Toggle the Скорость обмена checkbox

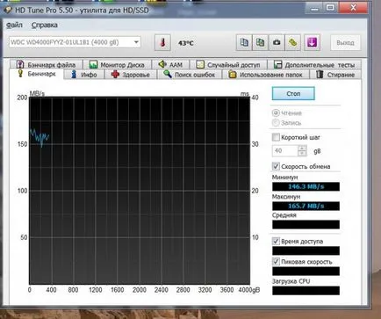(276, 166)
